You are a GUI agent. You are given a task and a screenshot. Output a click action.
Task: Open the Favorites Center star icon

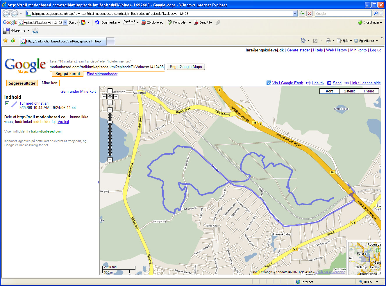coord(5,41)
